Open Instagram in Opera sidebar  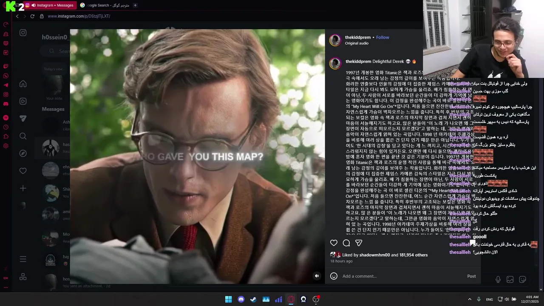(x=6, y=94)
